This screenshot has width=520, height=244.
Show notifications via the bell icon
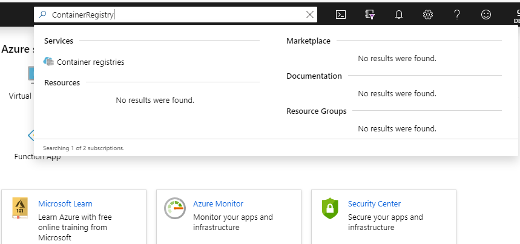tap(398, 15)
